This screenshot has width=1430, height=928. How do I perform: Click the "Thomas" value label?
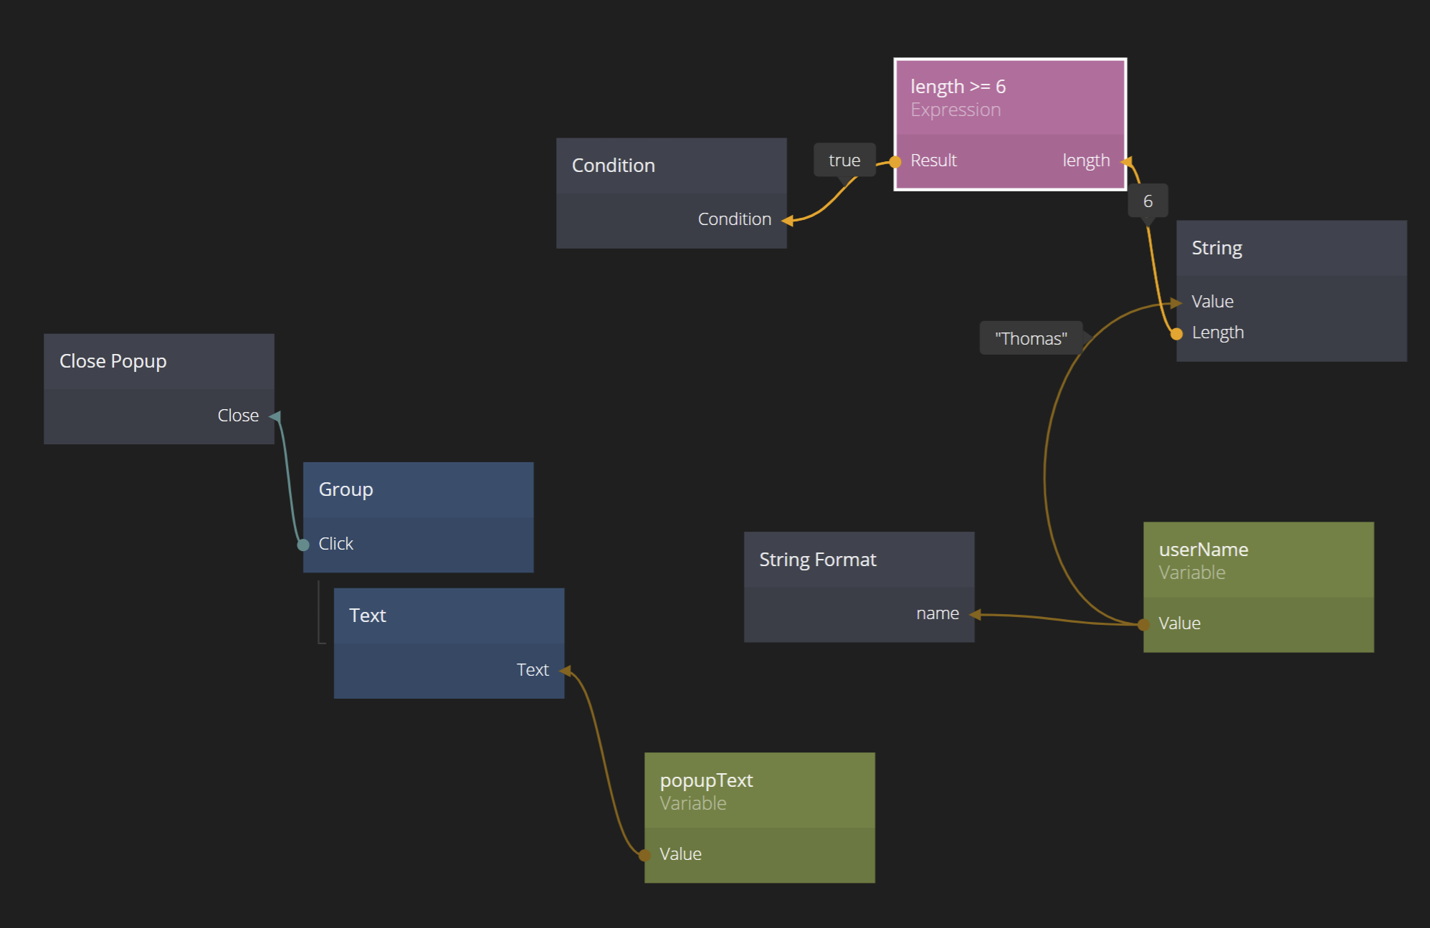(x=1031, y=338)
